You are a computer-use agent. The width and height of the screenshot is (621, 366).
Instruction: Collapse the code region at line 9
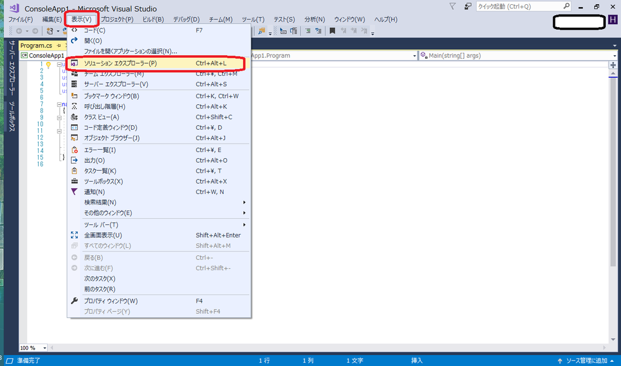coord(59,118)
